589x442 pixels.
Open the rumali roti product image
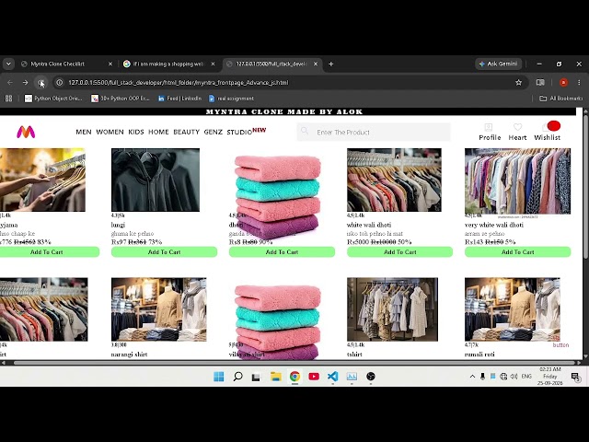click(513, 309)
